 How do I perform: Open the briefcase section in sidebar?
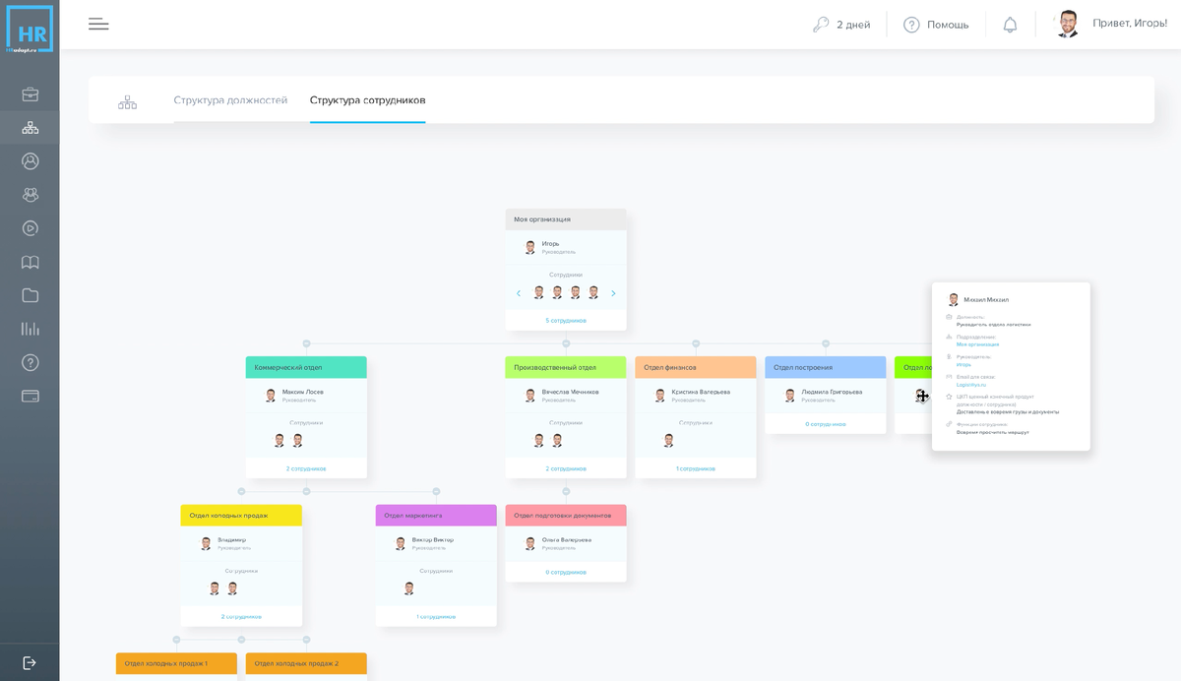tap(31, 94)
